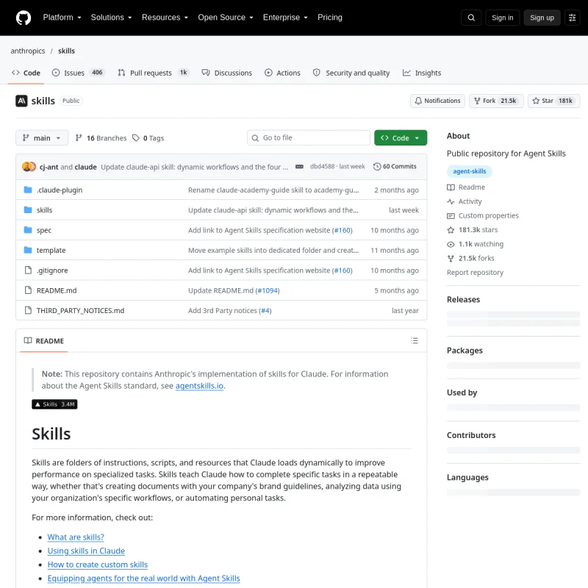Open the Notifications bell button
The height and width of the screenshot is (588, 588).
(x=437, y=101)
